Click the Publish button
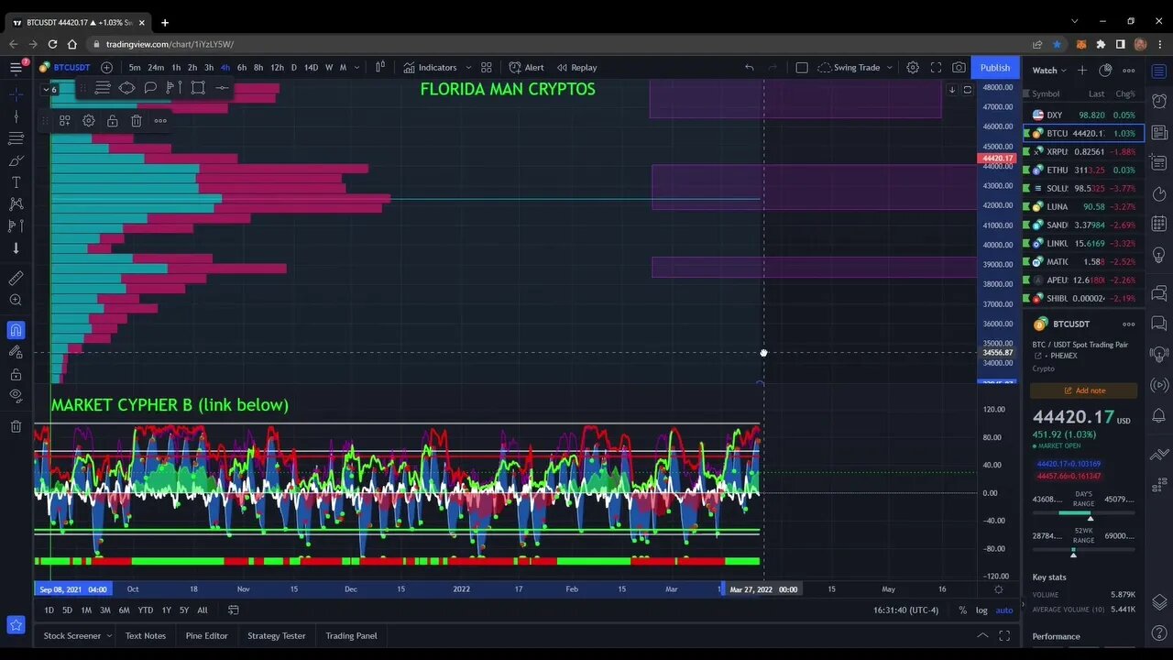Screen dimensions: 1173x660 pos(995,67)
